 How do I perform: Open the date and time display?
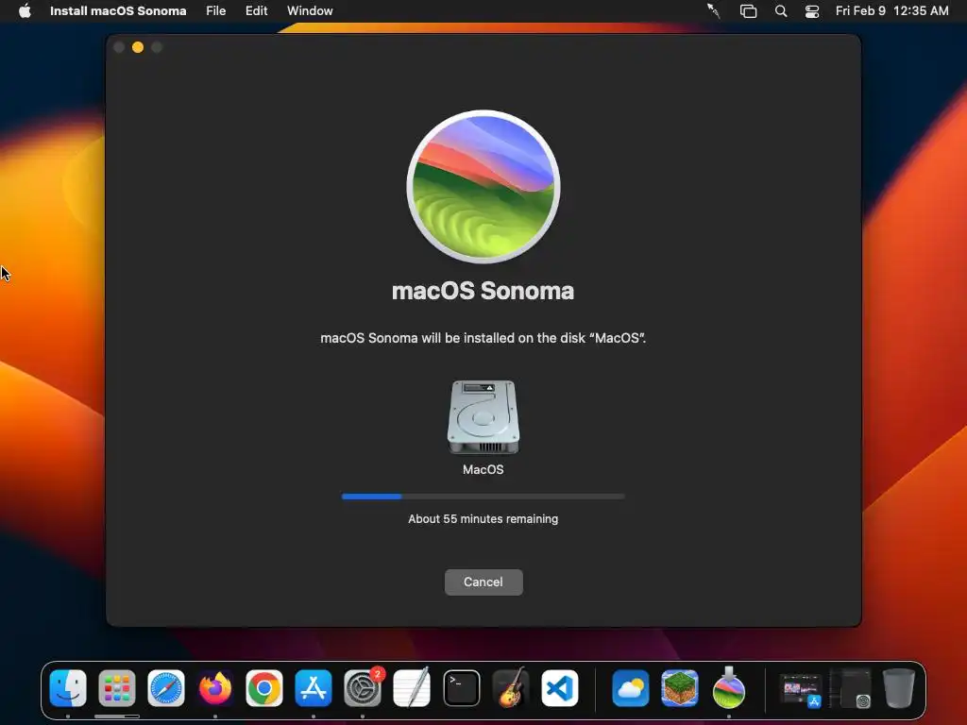[891, 11]
